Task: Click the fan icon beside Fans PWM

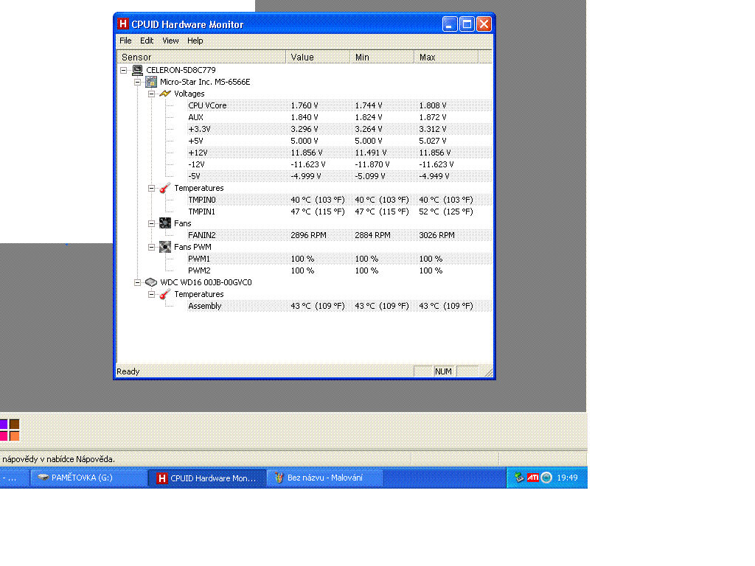Action: coord(165,247)
